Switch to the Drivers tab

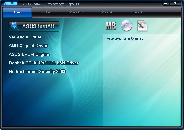tap(17, 12)
